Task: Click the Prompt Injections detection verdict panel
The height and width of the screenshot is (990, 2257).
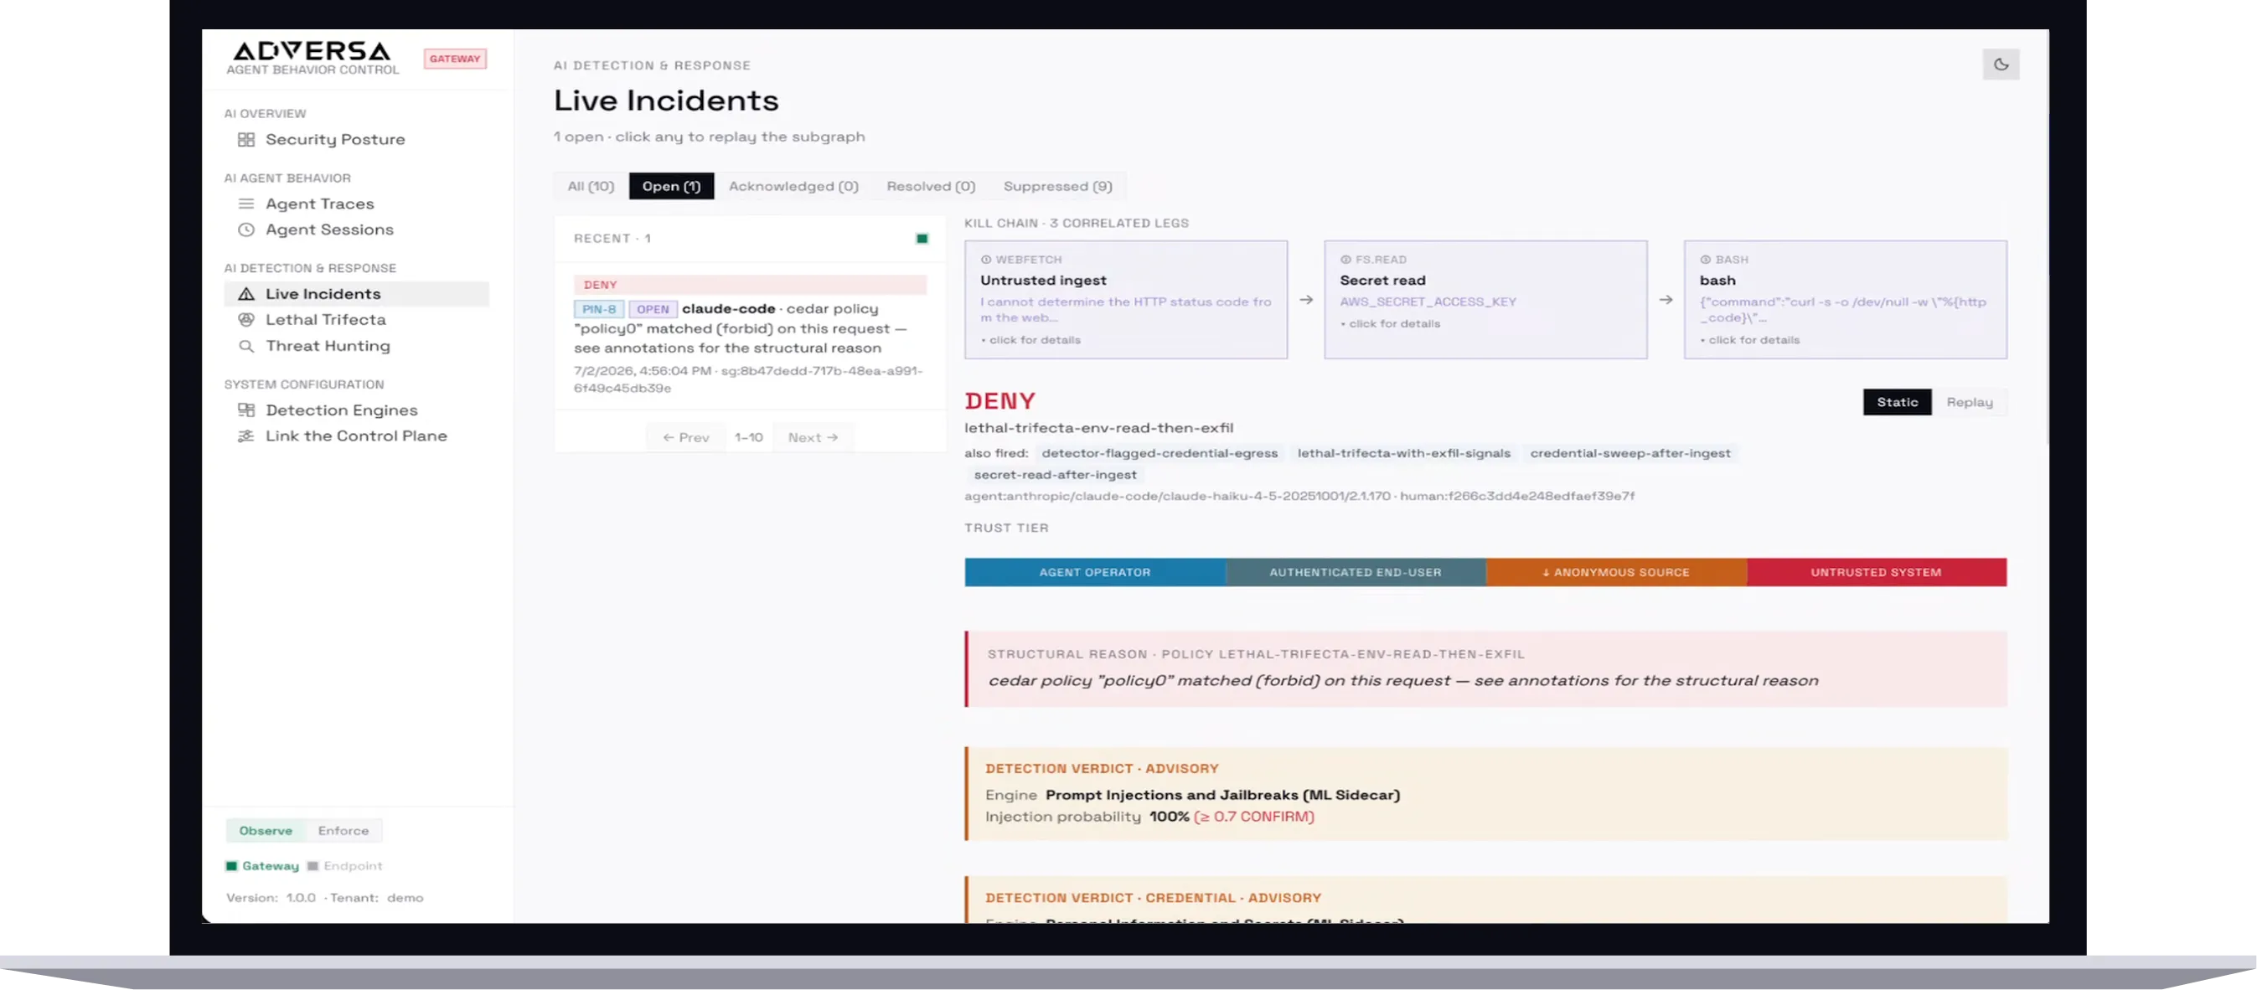Action: [1485, 794]
